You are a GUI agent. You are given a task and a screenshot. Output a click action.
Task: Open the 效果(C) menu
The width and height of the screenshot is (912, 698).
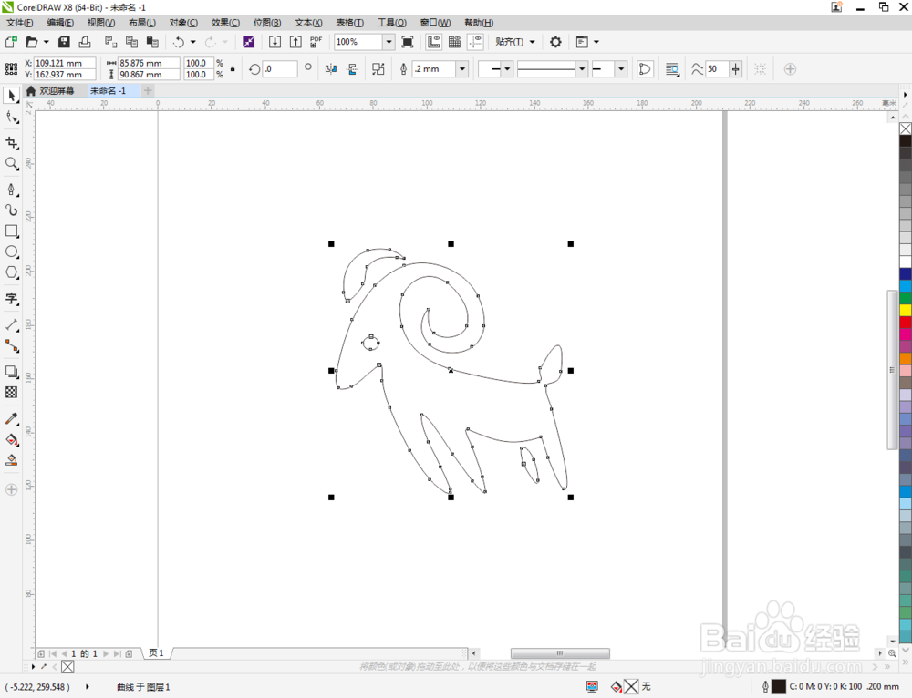(x=225, y=23)
